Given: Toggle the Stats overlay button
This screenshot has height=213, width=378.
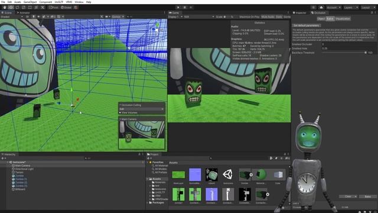Looking at the screenshot, I should [279, 17].
